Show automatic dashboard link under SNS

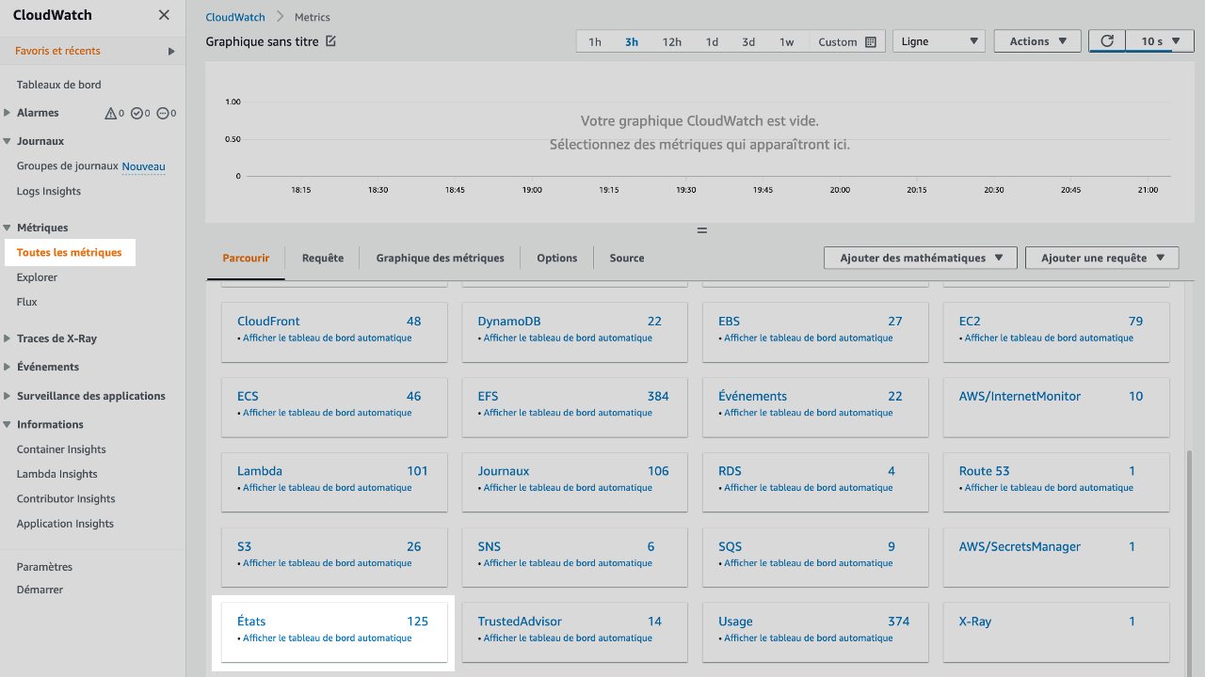click(568, 563)
